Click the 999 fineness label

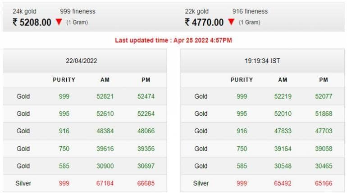pyautogui.click(x=78, y=11)
